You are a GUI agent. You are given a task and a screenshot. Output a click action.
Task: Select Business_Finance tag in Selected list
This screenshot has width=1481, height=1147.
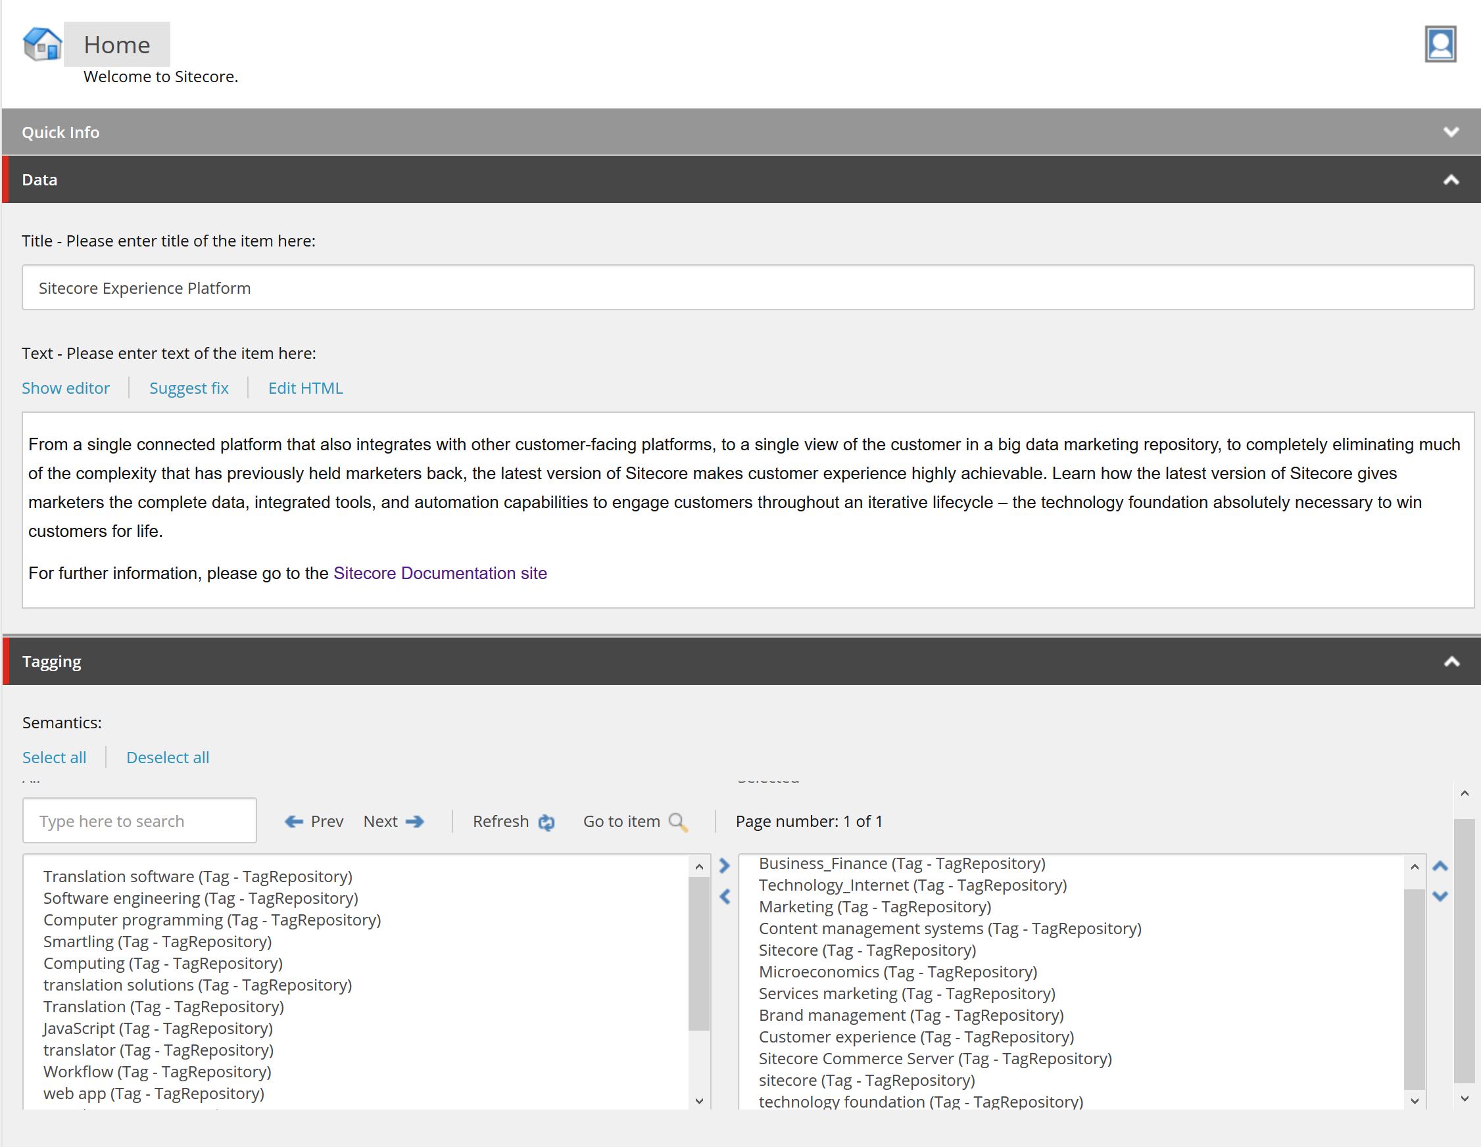[x=902, y=864]
